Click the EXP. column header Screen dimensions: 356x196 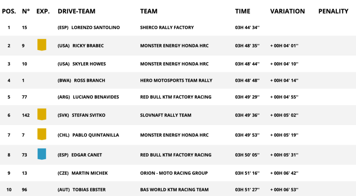click(x=43, y=11)
